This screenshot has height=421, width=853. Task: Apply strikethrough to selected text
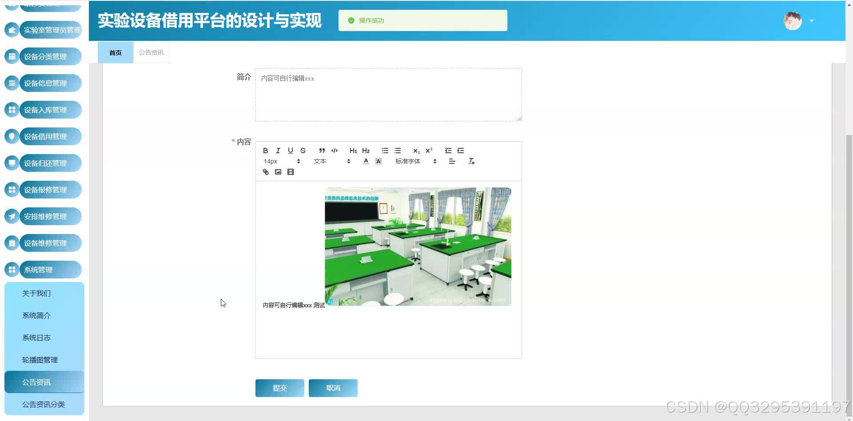(303, 151)
